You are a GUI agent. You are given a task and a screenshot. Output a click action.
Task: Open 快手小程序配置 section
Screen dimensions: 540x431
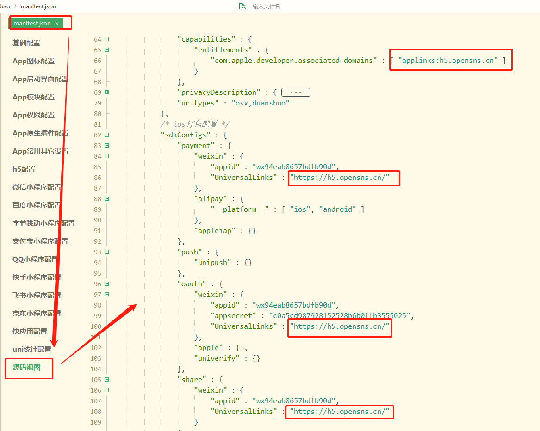(x=37, y=277)
